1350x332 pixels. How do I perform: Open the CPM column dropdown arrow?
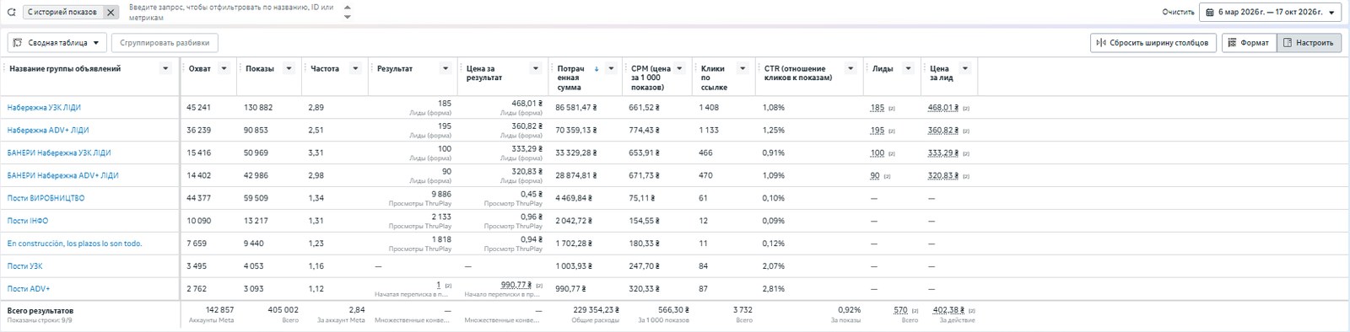pos(679,69)
